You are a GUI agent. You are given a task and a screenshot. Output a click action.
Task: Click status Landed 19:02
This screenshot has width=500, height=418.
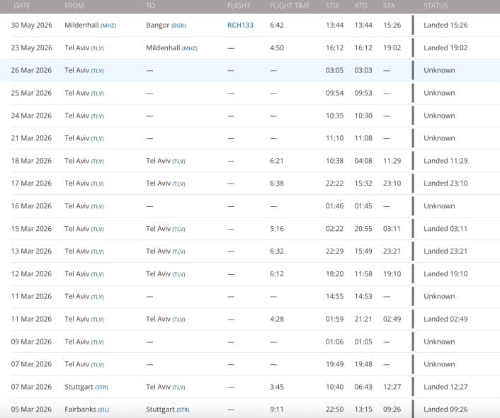(x=445, y=48)
